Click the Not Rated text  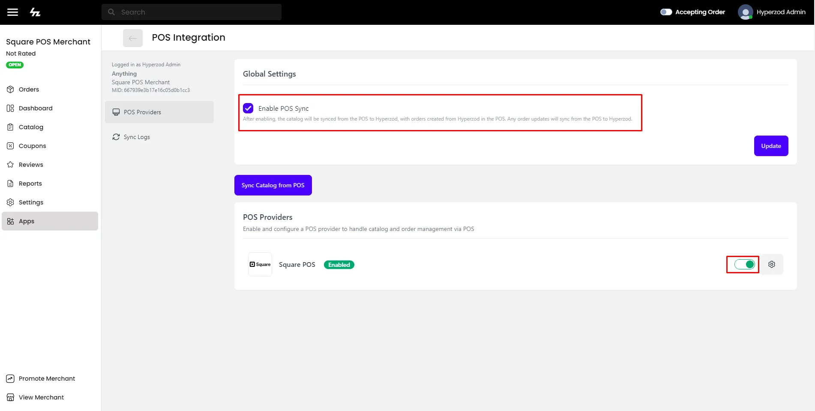[x=21, y=53]
